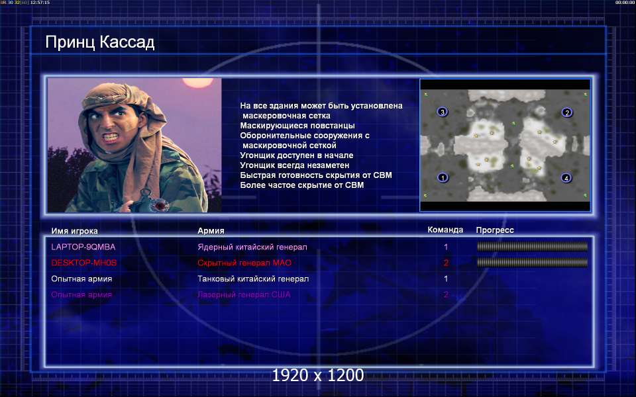Click the DESKTOP-MH0S loading progress bar
The height and width of the screenshot is (397, 636).
coord(532,263)
